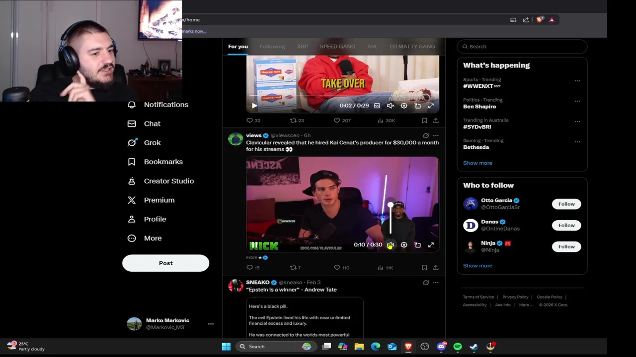Fullscreen the Clavicular video

[431, 245]
